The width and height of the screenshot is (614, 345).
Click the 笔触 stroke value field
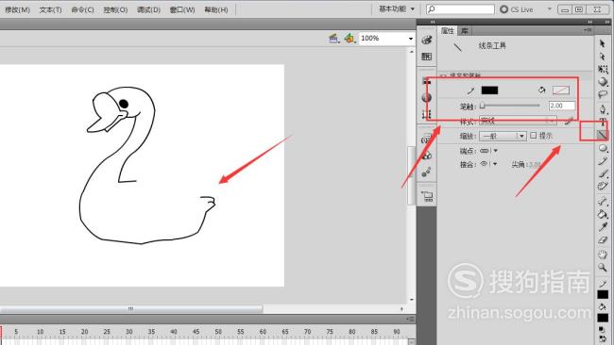click(x=562, y=106)
